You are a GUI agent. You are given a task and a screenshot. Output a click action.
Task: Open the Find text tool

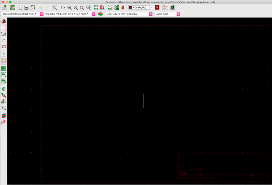point(55,7)
